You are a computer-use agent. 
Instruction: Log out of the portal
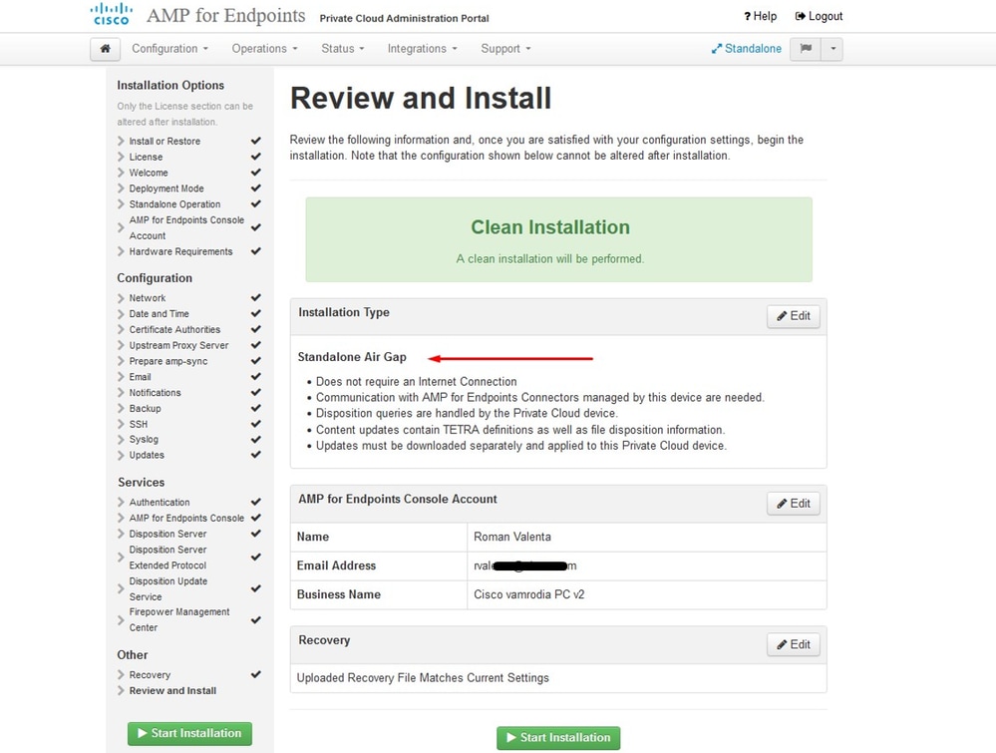point(820,17)
